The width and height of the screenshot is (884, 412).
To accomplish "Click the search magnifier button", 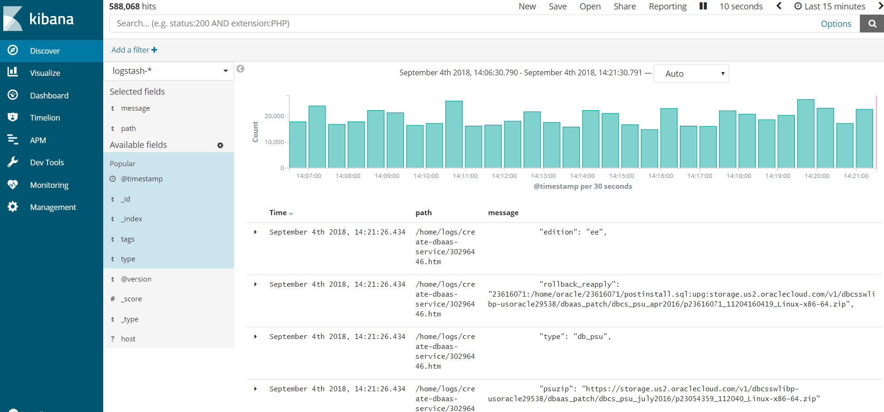I will 872,24.
